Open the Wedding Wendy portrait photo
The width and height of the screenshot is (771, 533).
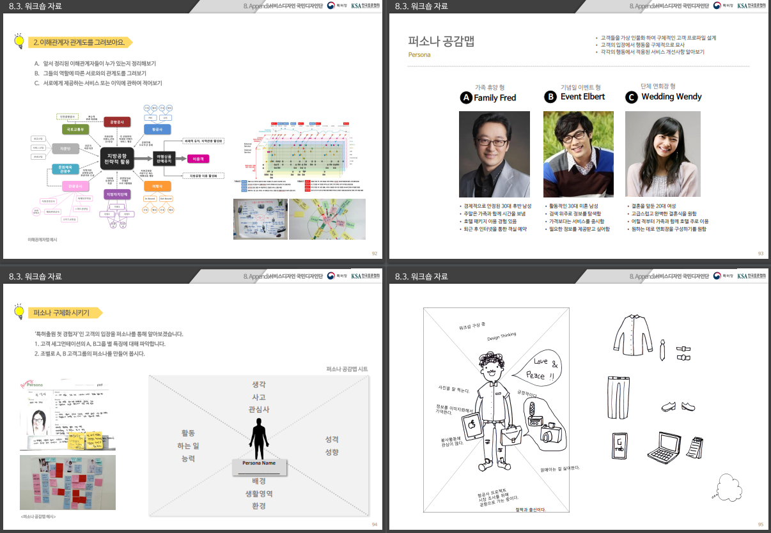click(662, 154)
